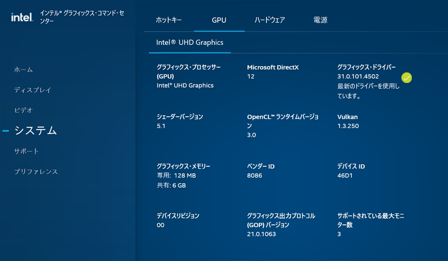
Task: Click the GOP version 21.0.1063
Action: click(262, 234)
